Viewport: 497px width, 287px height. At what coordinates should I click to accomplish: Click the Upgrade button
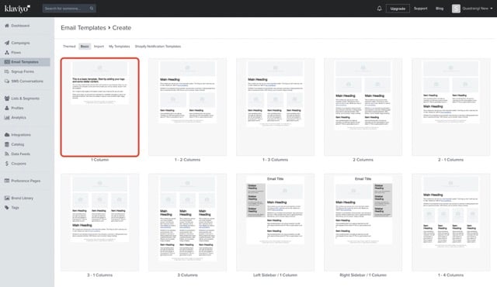pos(398,9)
